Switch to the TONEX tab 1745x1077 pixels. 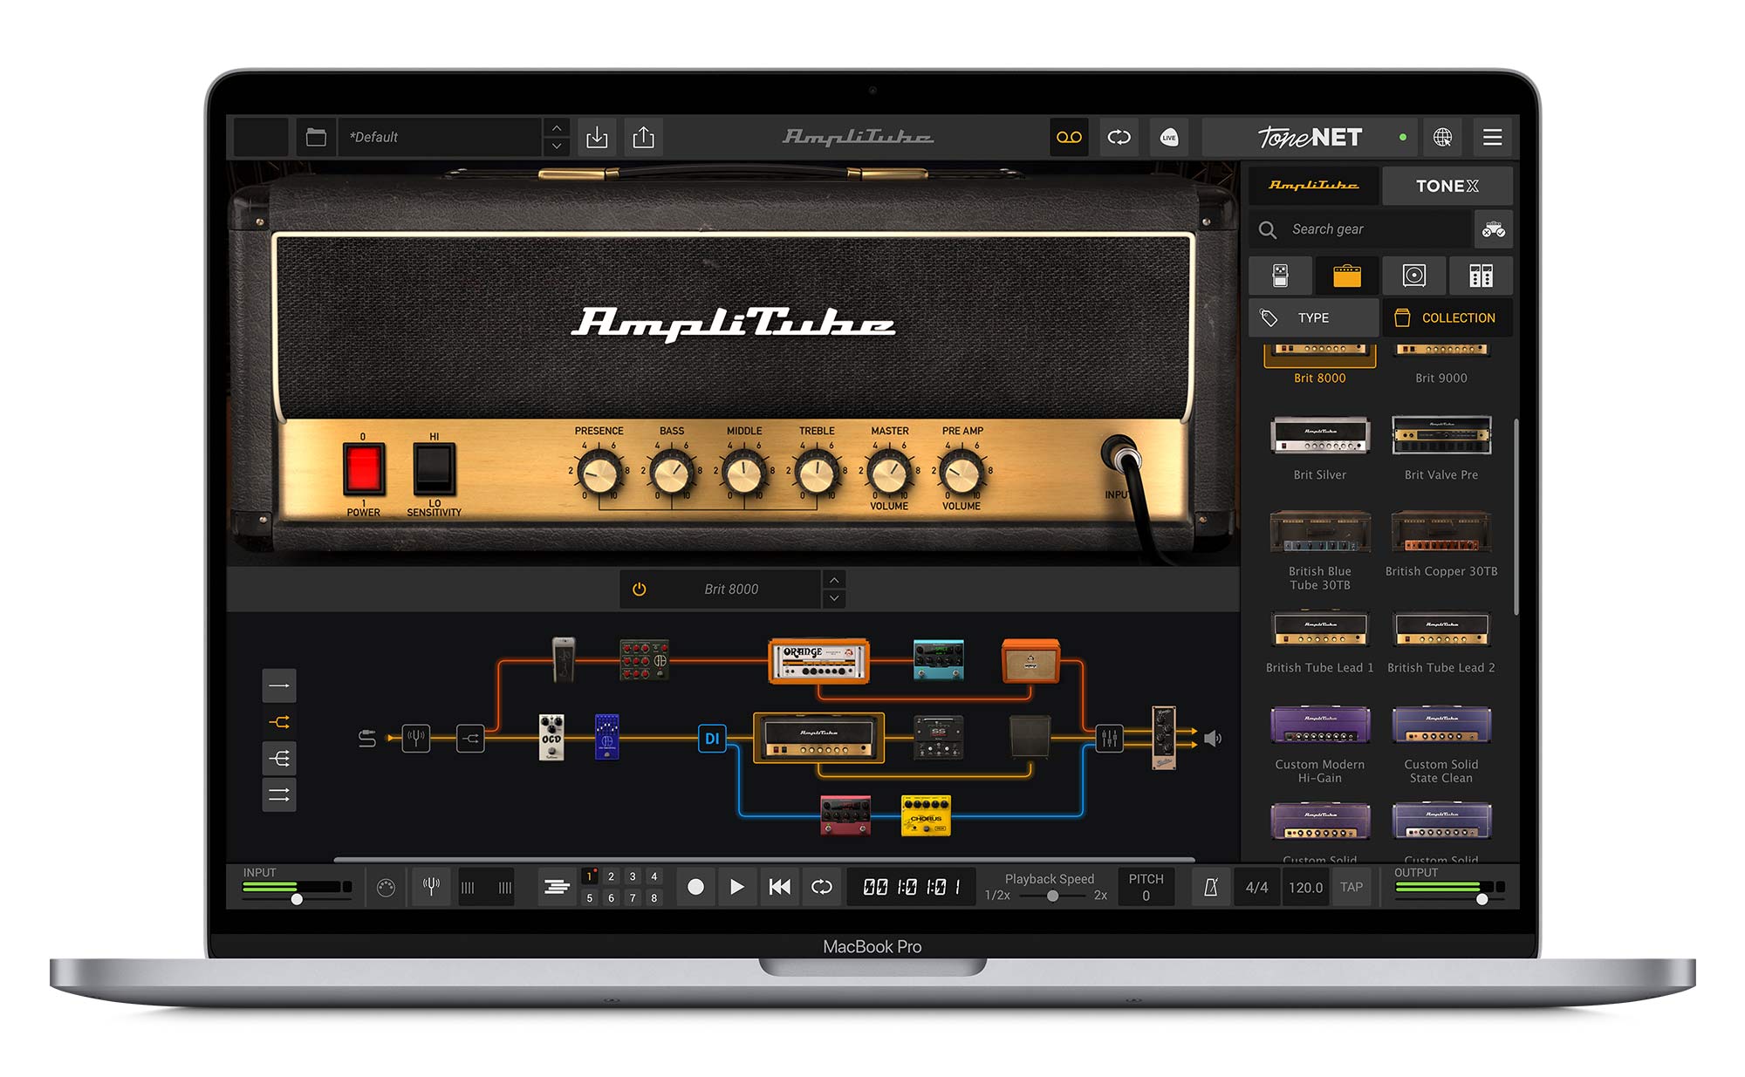pyautogui.click(x=1447, y=186)
